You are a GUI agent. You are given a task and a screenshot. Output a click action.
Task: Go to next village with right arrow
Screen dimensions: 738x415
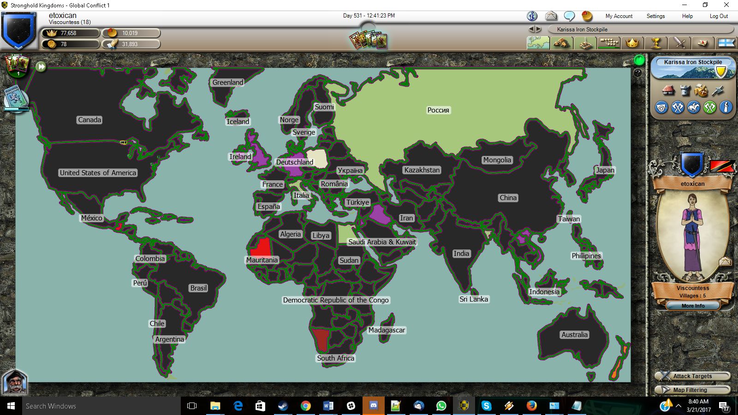(538, 29)
